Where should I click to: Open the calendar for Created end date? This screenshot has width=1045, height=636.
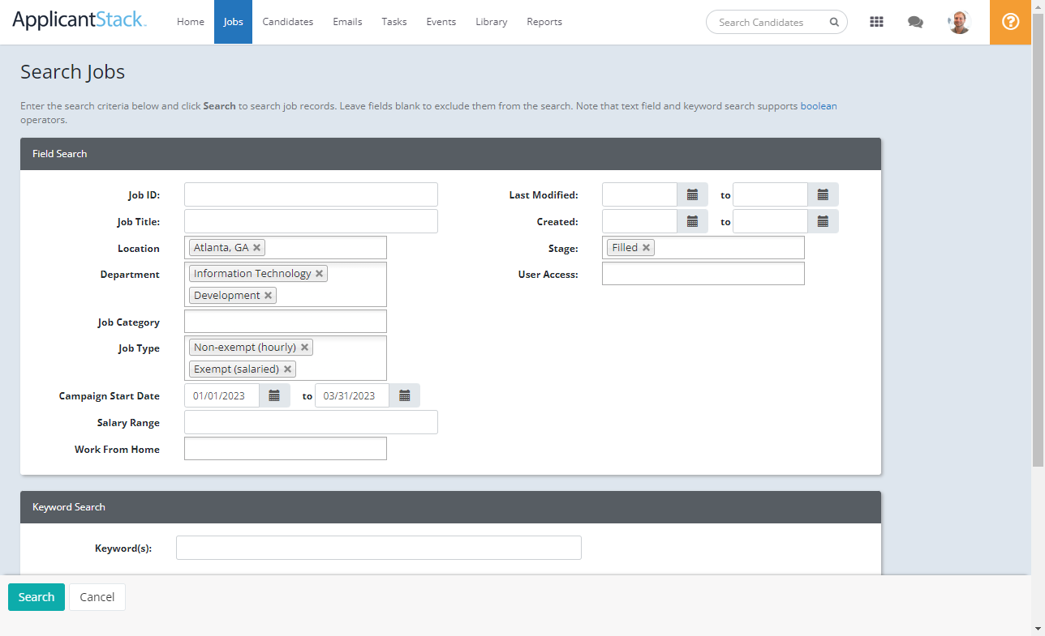click(823, 220)
